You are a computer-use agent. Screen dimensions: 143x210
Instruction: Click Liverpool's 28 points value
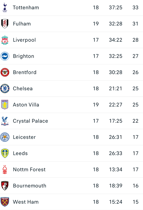[135, 40]
